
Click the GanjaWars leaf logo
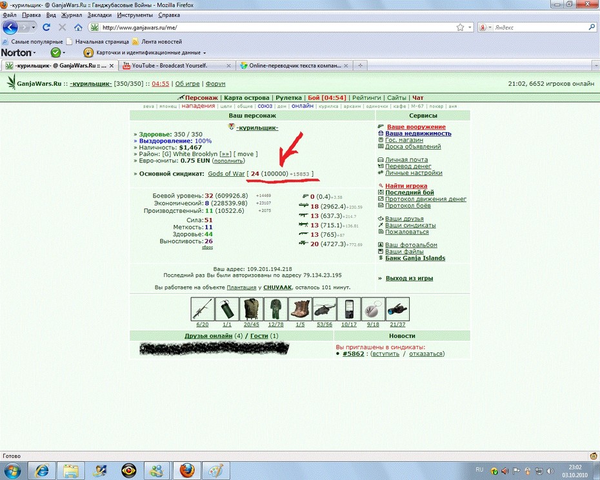12,81
